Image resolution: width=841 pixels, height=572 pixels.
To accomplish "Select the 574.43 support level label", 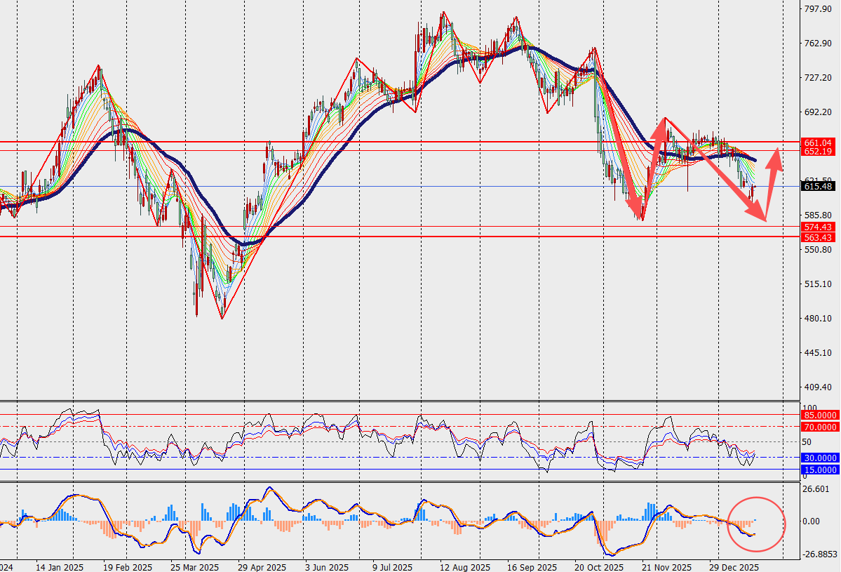I will point(819,227).
